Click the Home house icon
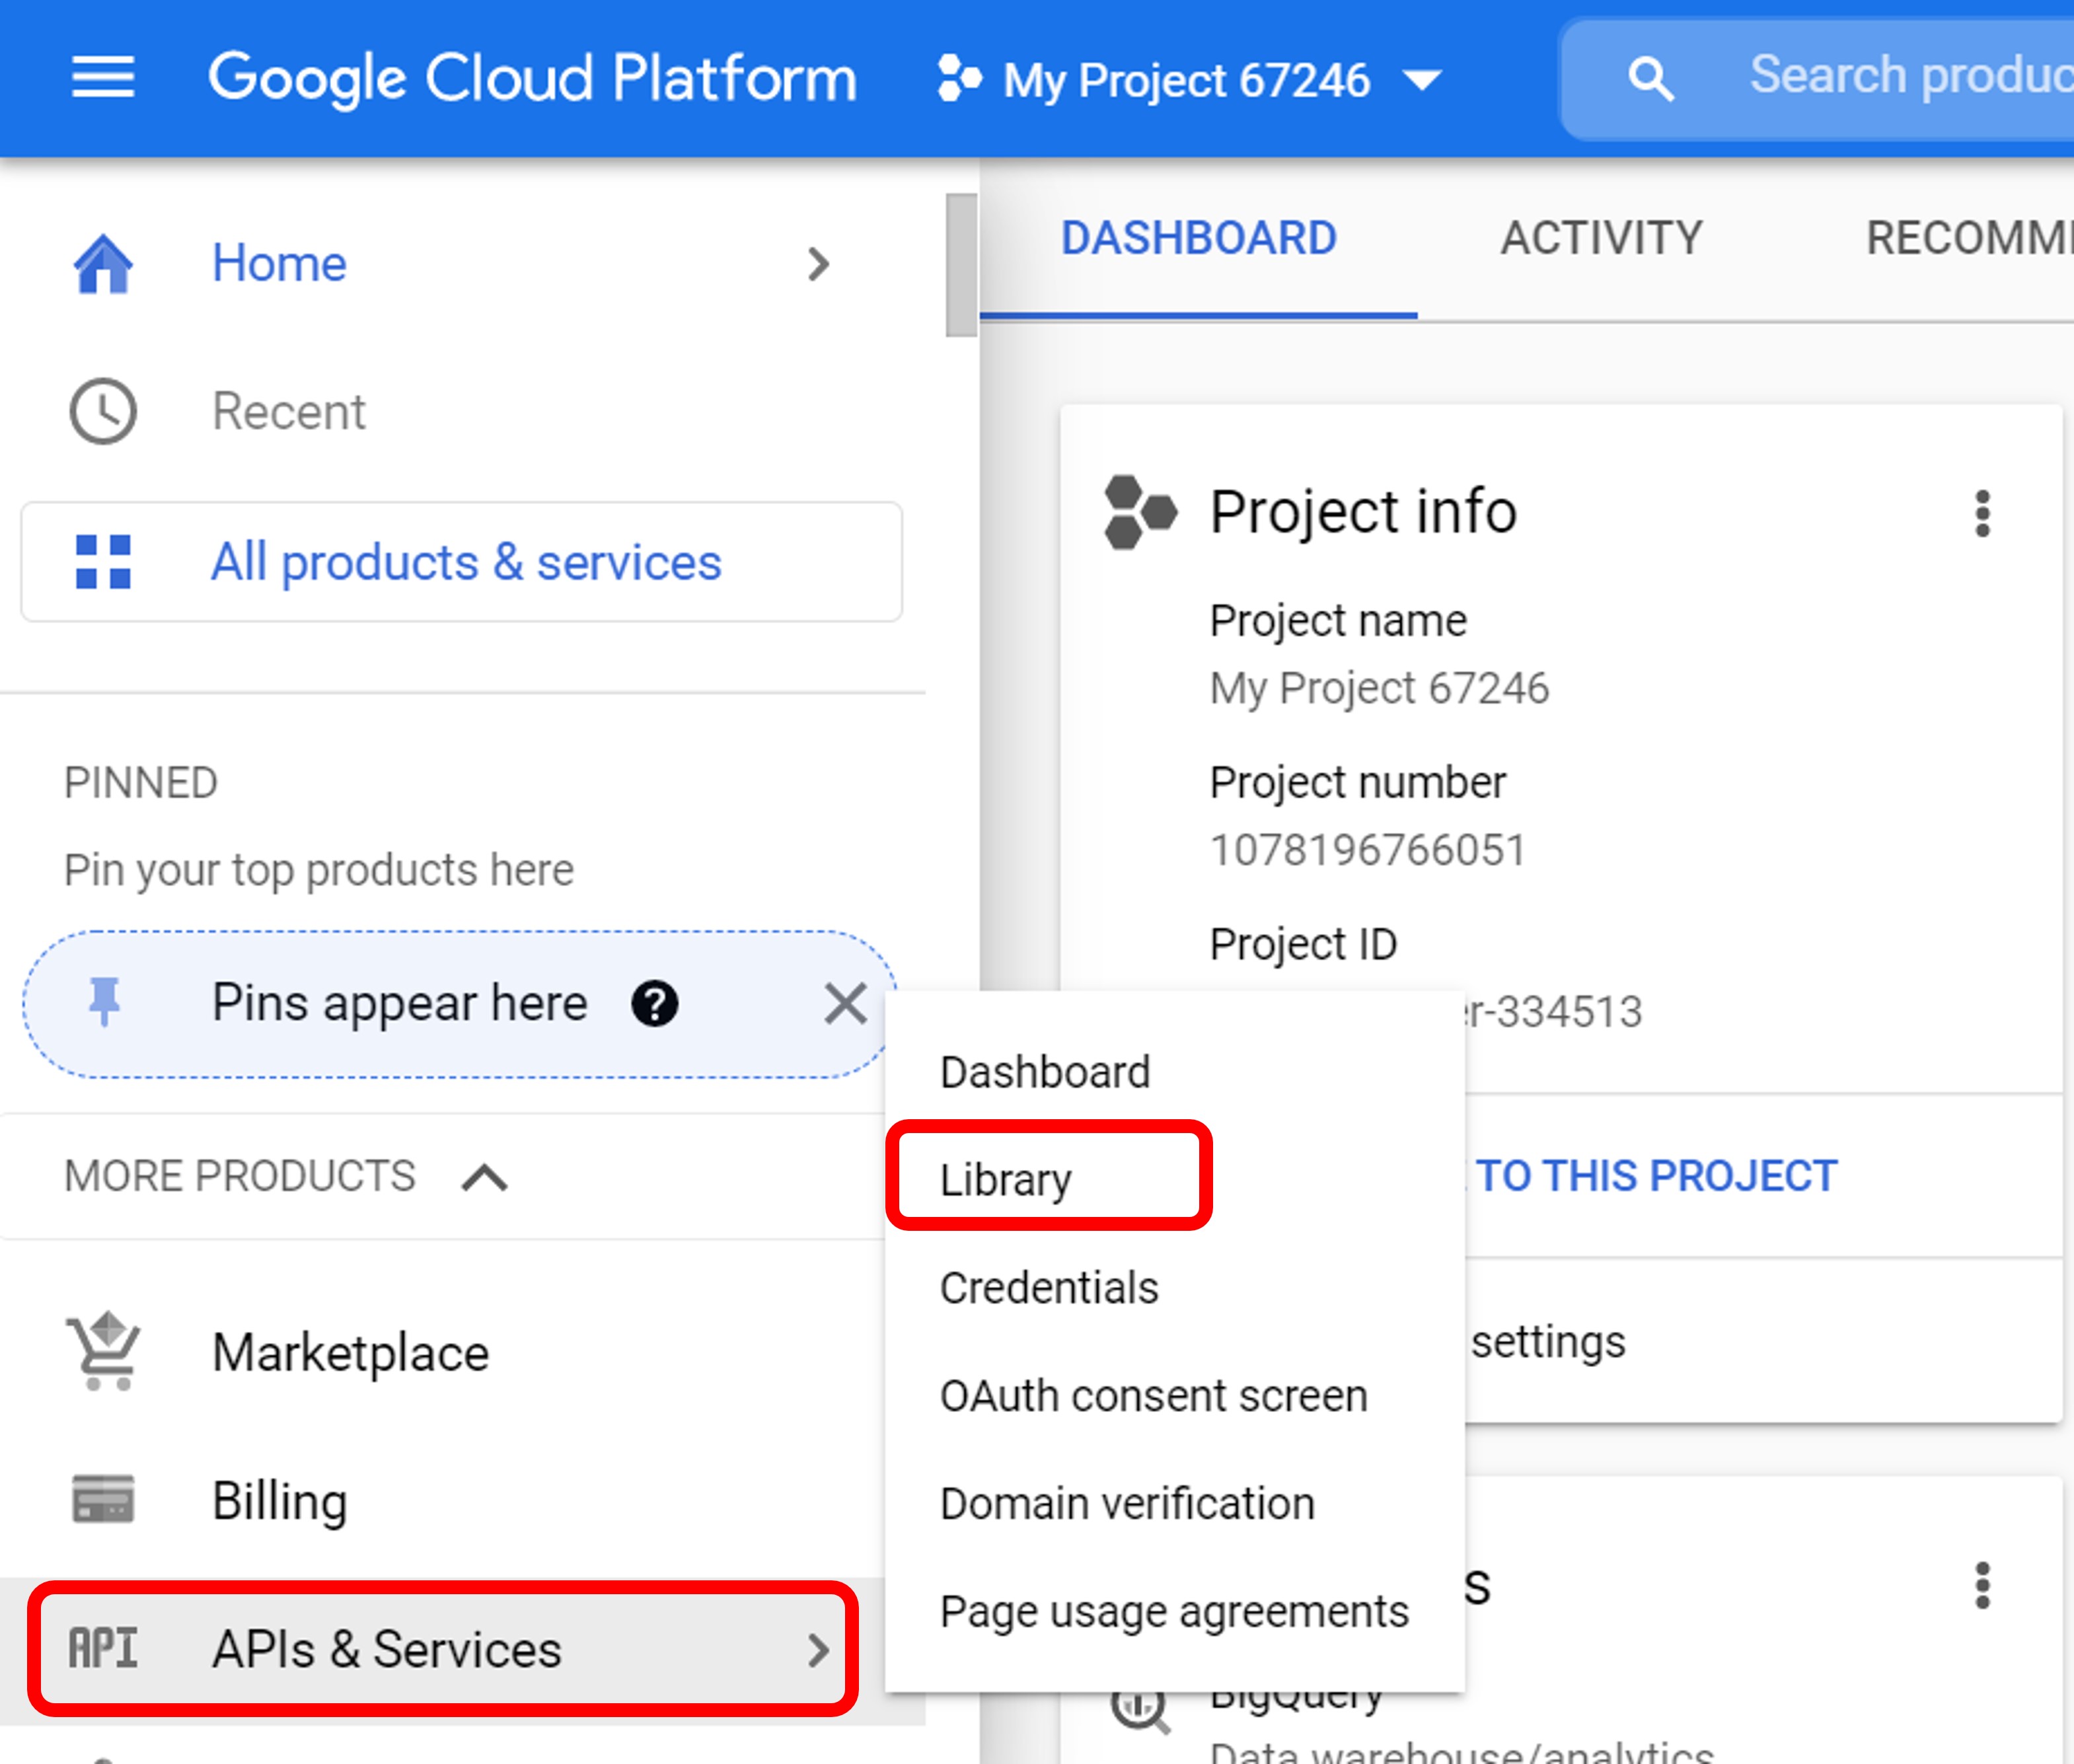The image size is (2074, 1764). (x=103, y=264)
